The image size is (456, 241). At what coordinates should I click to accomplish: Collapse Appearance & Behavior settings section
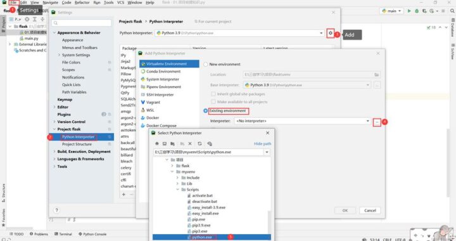[54, 33]
